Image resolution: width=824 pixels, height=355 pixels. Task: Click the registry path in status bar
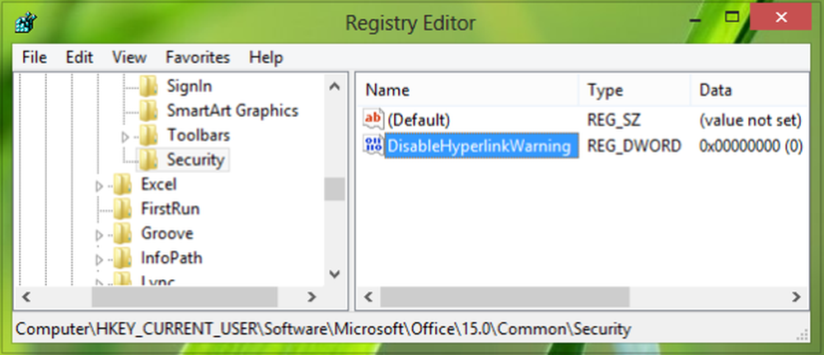[x=323, y=329]
